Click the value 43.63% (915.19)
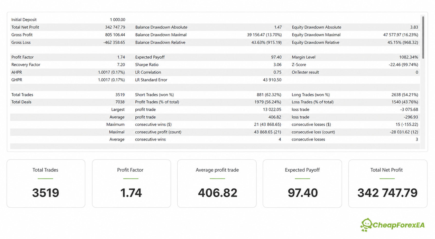This screenshot has height=239, width=435. 266,42
